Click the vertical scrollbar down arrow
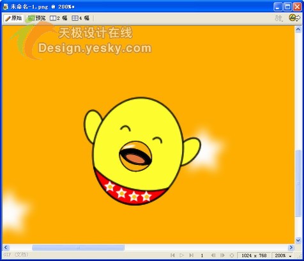The height and width of the screenshot is (261, 304). 298,240
